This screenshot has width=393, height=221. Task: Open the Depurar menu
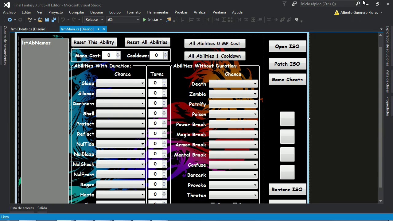click(96, 12)
